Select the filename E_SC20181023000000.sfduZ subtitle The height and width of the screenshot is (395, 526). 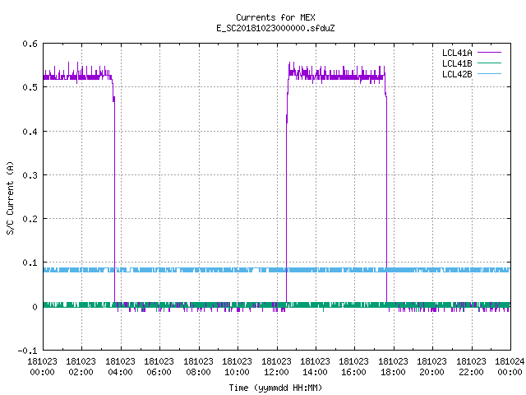[275, 28]
